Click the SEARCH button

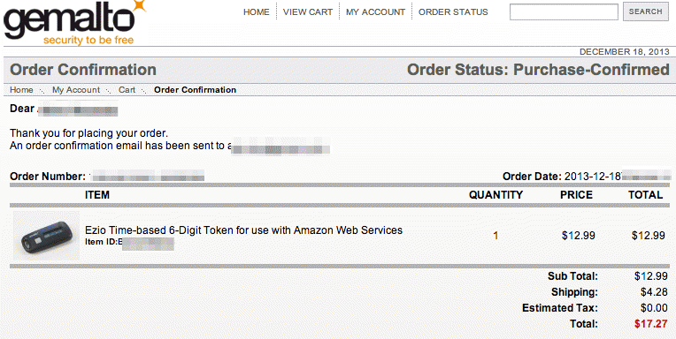(x=645, y=11)
